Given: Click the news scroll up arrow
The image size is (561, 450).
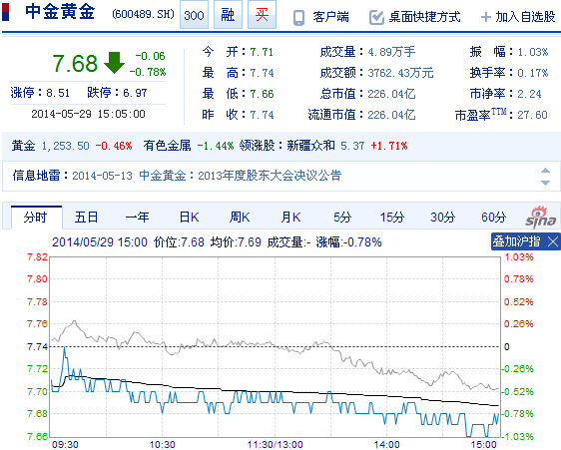Looking at the screenshot, I should point(545,171).
